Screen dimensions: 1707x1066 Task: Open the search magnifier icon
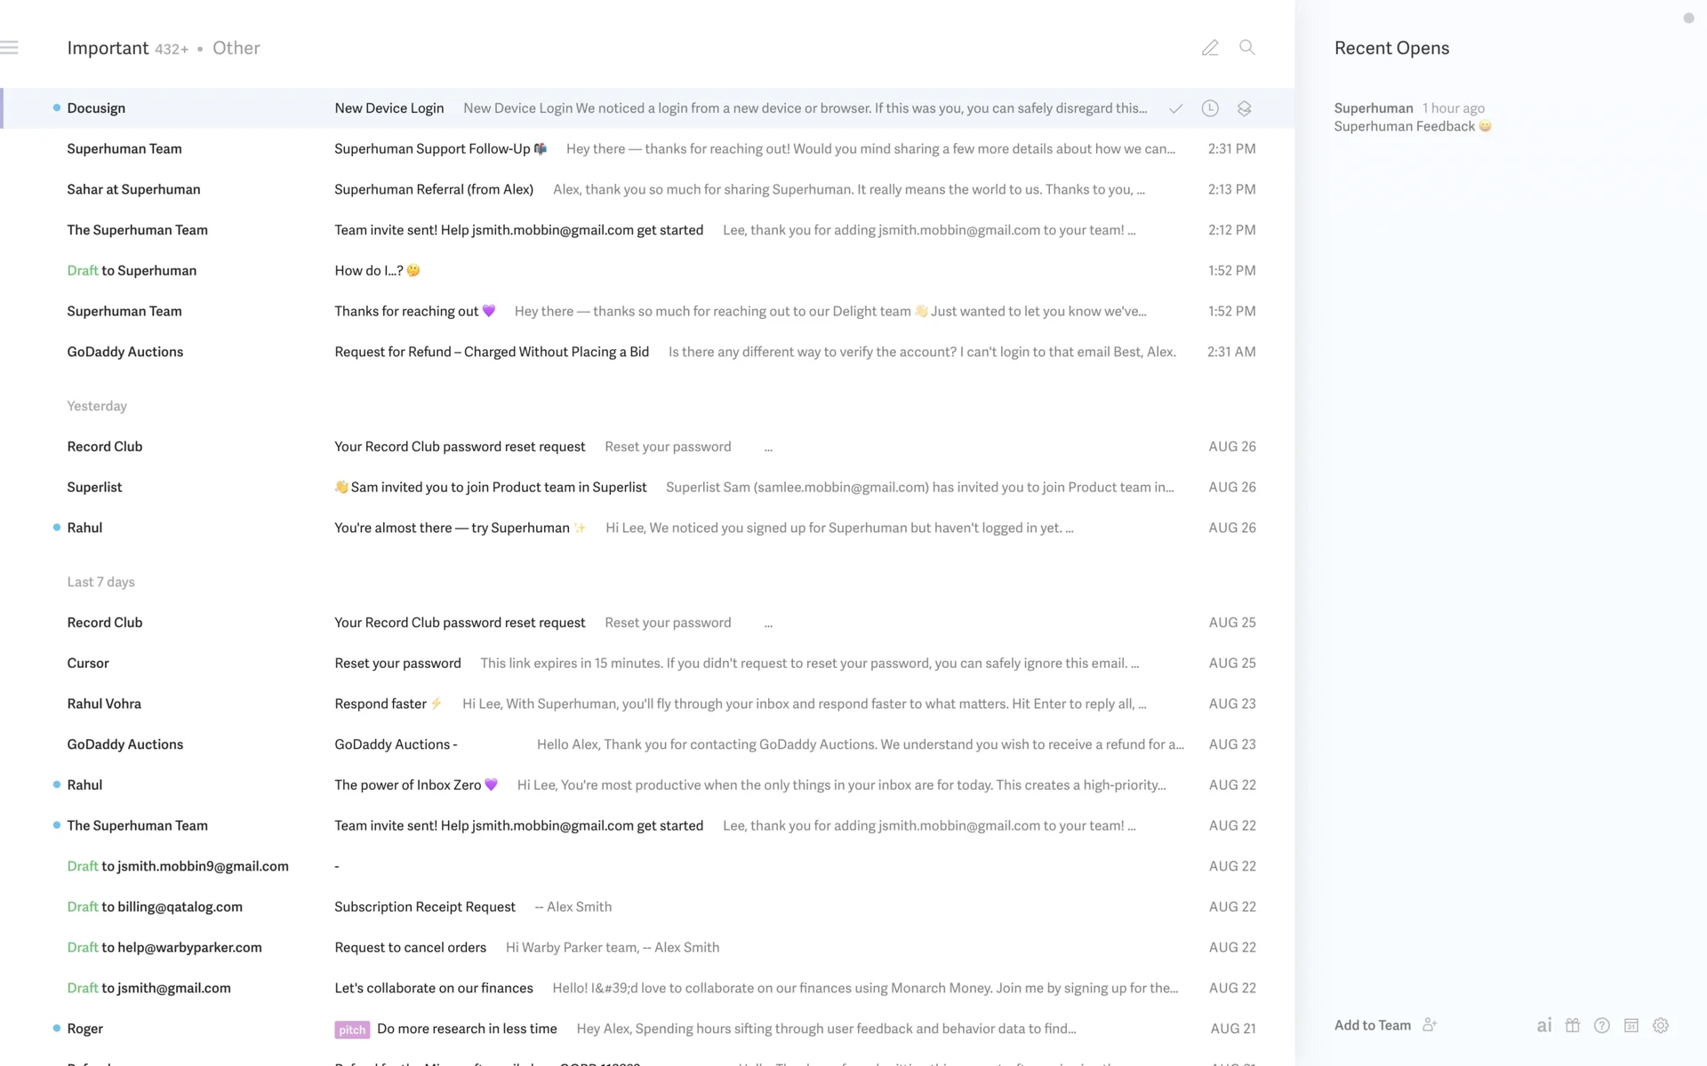tap(1247, 48)
